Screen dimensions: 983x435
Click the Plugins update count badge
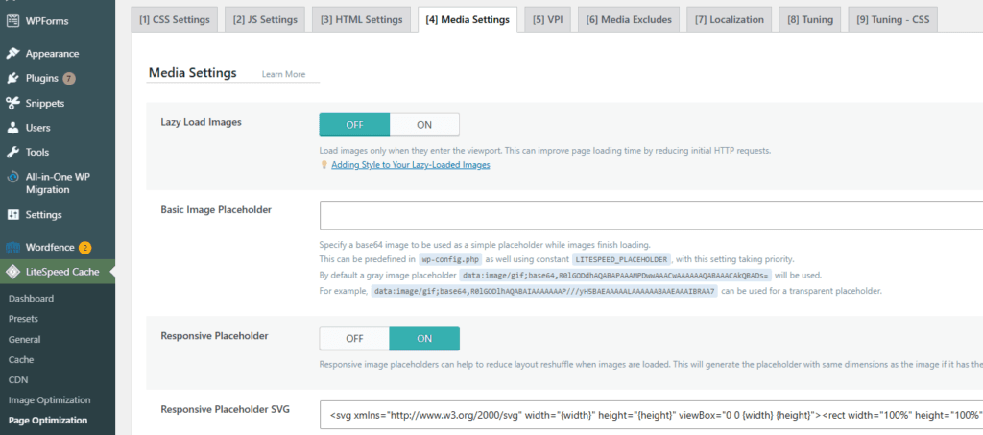(x=69, y=79)
